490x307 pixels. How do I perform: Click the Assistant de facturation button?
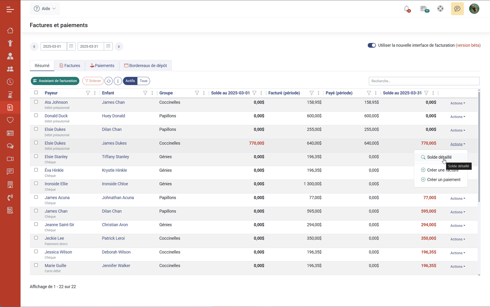pyautogui.click(x=55, y=81)
